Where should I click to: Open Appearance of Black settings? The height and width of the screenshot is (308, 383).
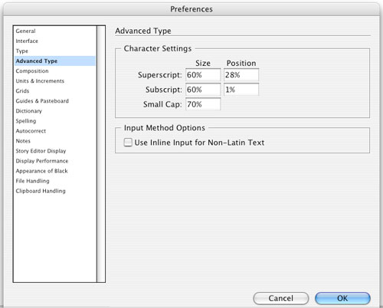(41, 171)
